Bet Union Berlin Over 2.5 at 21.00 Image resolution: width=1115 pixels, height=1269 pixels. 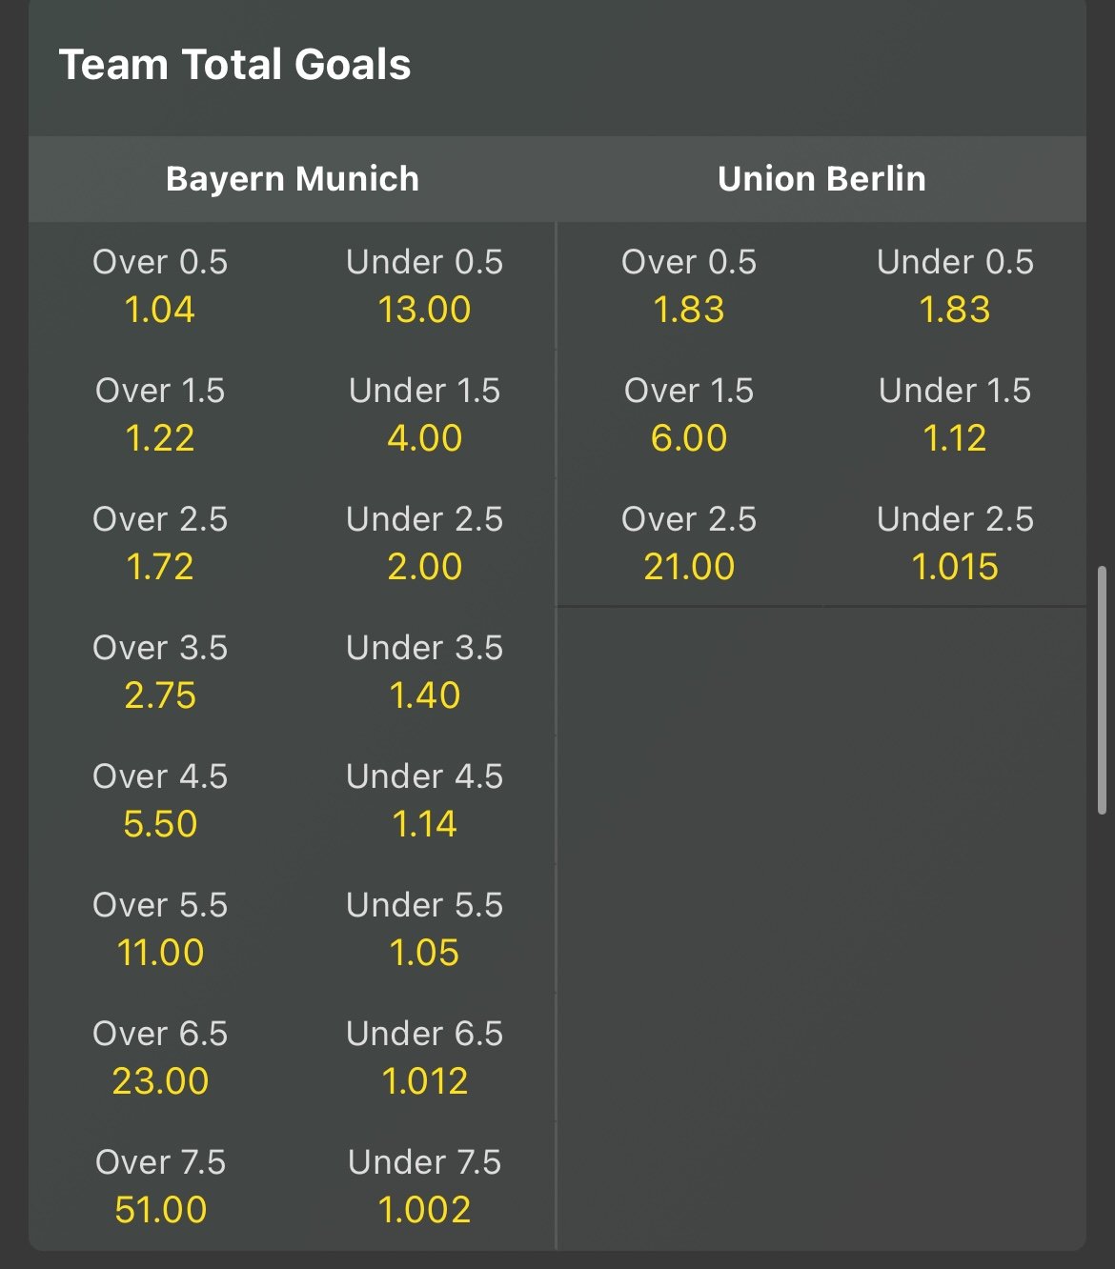(x=689, y=544)
